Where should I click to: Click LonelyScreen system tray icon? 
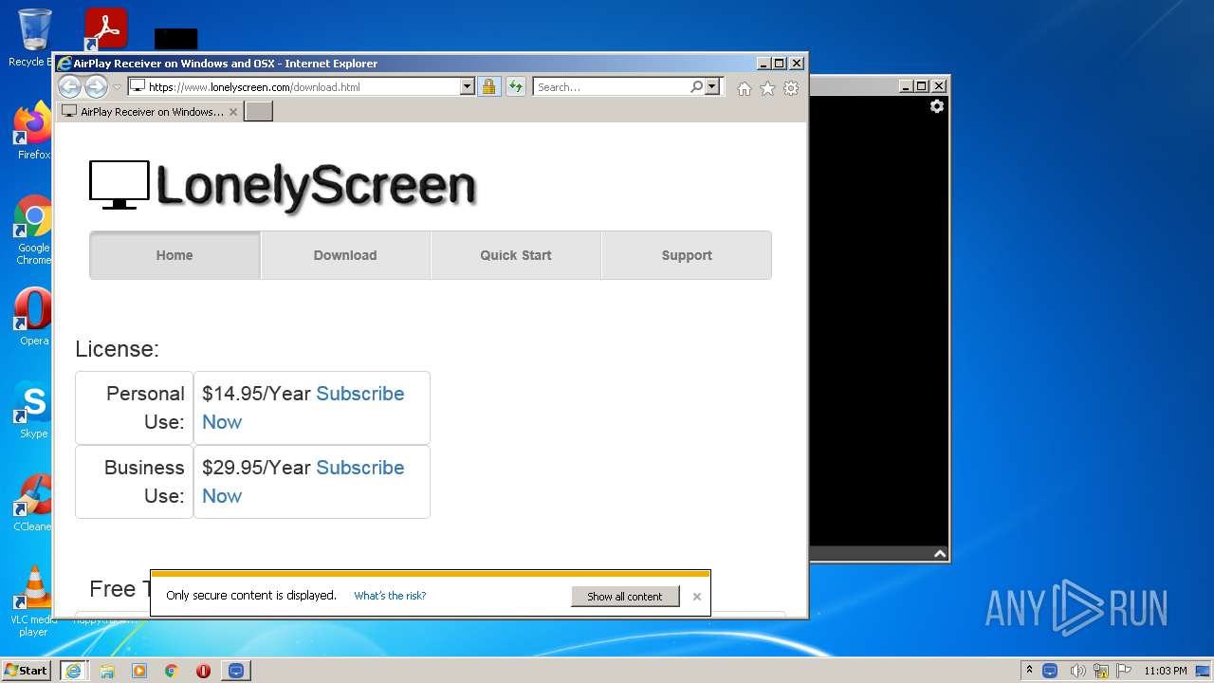point(1050,671)
